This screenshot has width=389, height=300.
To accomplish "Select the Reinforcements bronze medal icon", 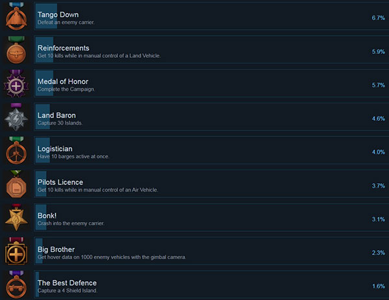I will 16,50.
